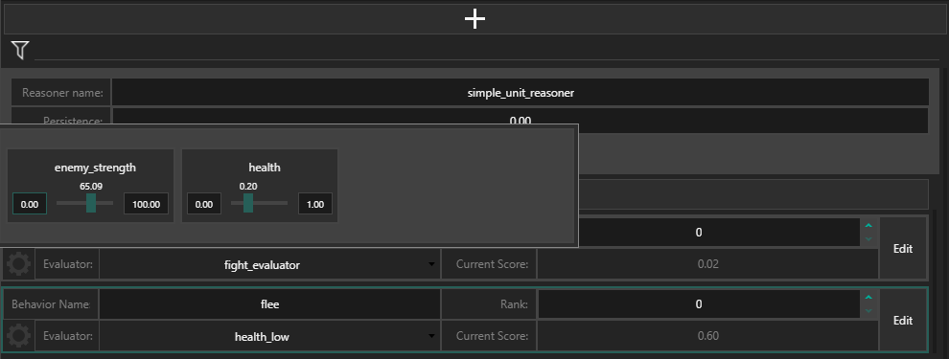
Task: Click the flee Behavior Name field
Action: point(269,304)
